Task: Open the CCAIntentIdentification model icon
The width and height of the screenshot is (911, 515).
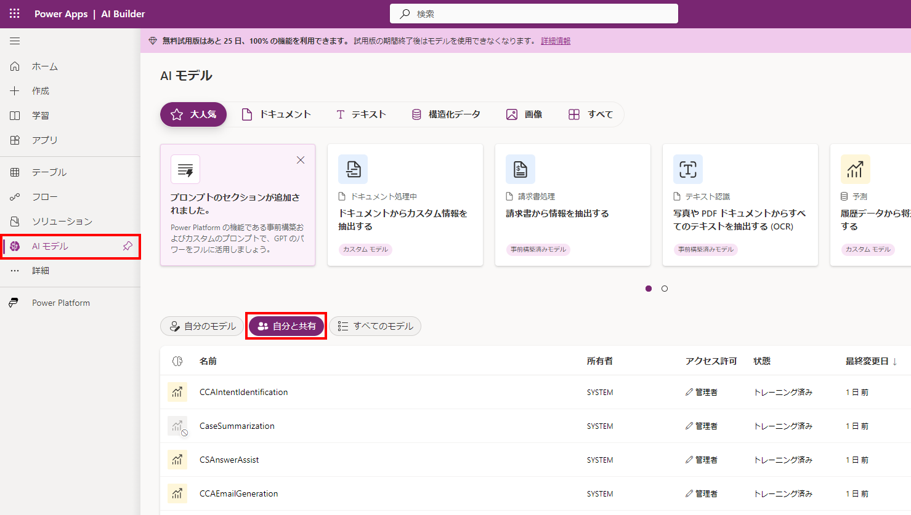Action: pyautogui.click(x=177, y=392)
